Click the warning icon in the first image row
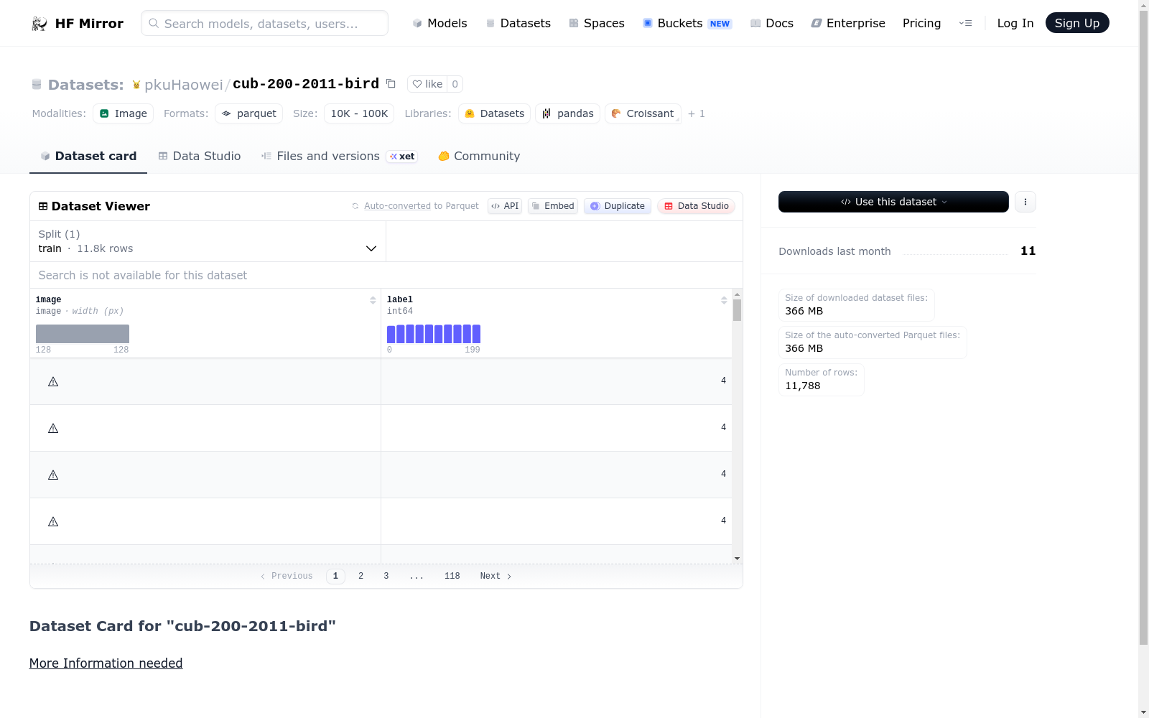 pos(53,381)
